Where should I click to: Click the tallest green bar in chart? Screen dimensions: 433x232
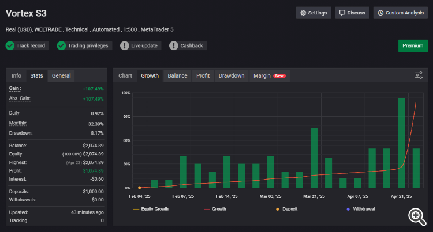click(x=401, y=144)
